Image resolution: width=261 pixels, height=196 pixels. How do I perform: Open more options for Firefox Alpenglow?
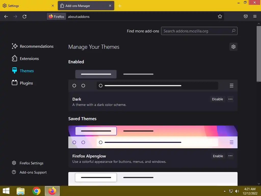230,156
